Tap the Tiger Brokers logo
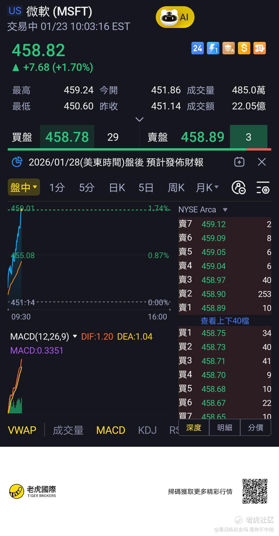Screen dimensions: 279x536 33,491
